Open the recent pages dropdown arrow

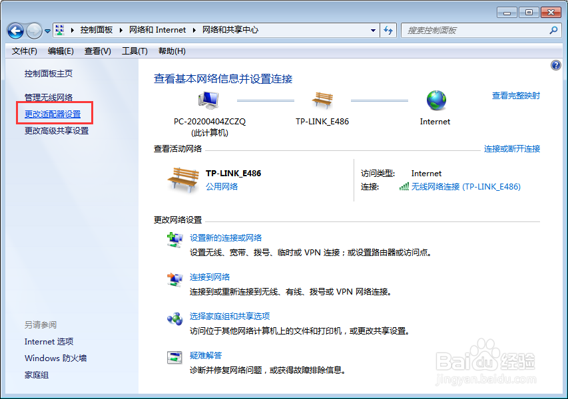47,31
